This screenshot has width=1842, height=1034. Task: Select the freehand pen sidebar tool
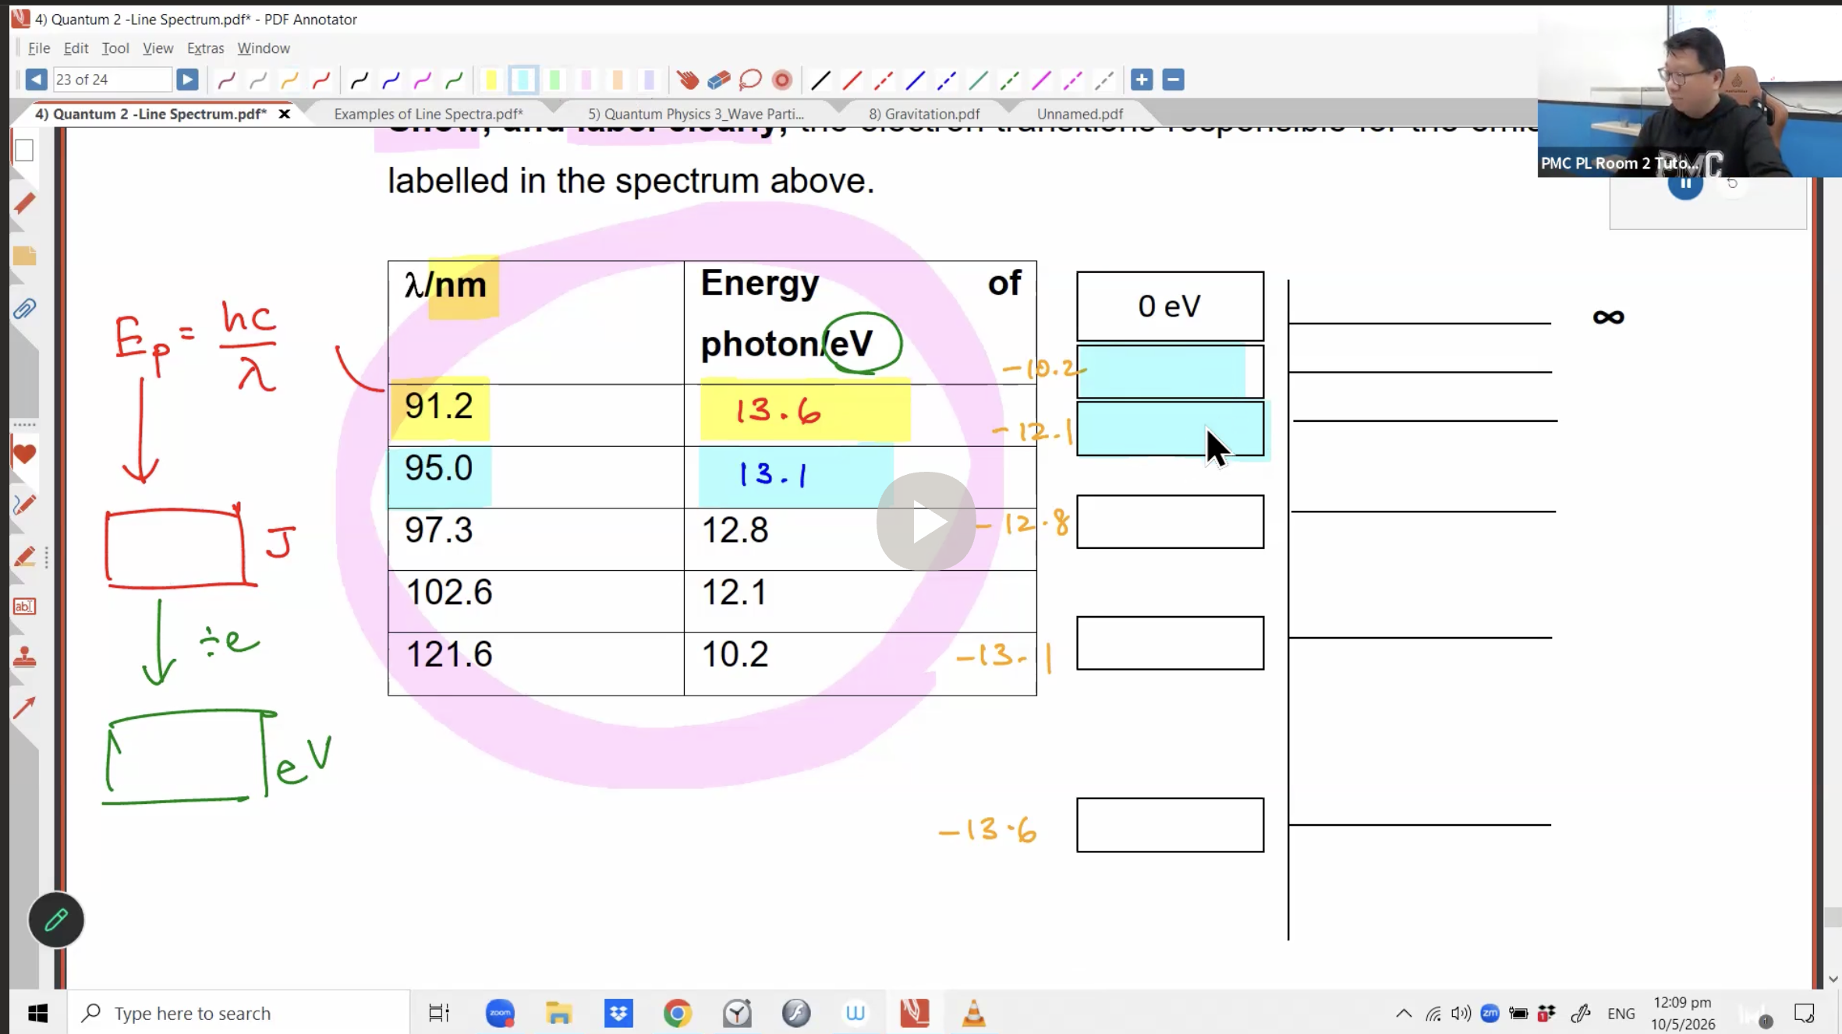click(24, 505)
